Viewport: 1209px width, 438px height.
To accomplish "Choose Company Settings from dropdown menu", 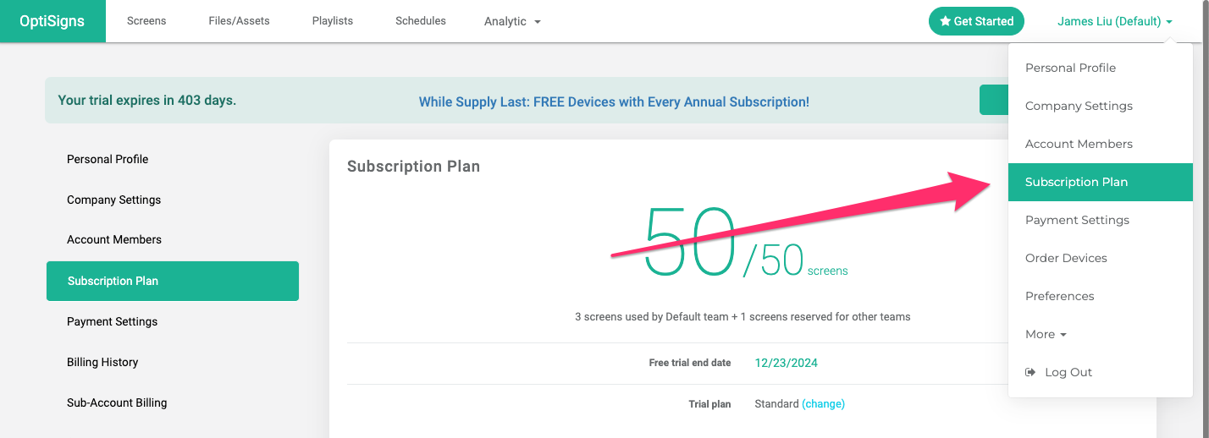I will pyautogui.click(x=1101, y=106).
